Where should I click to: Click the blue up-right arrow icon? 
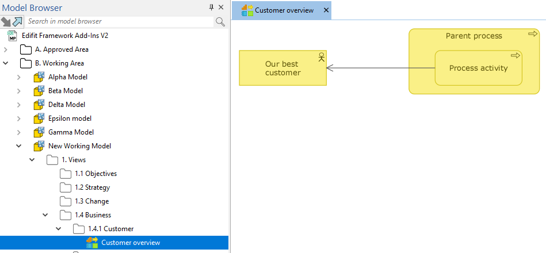[x=18, y=22]
